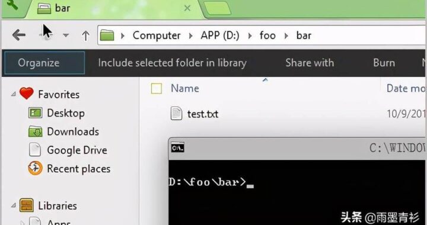Viewport: 427px width, 225px height.
Task: Click the Libraries icon
Action: [27, 205]
